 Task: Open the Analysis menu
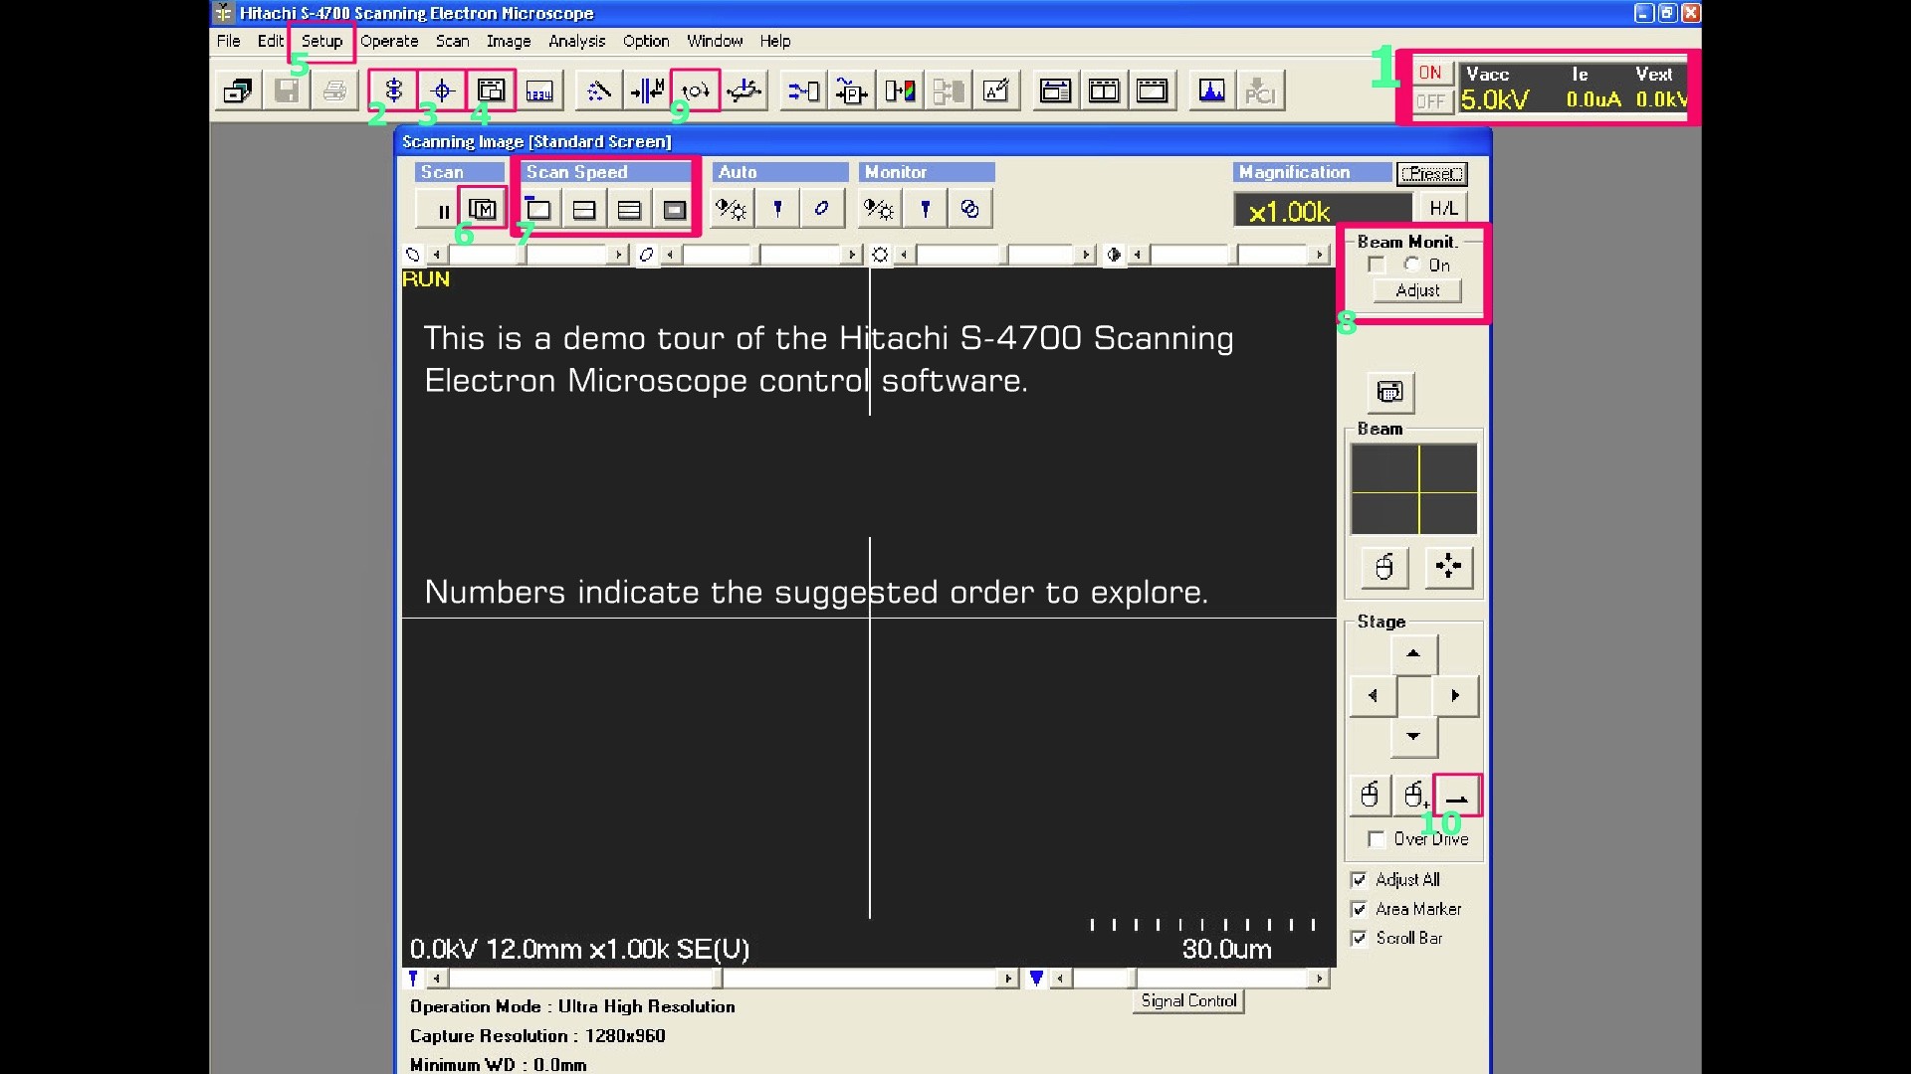coord(577,41)
